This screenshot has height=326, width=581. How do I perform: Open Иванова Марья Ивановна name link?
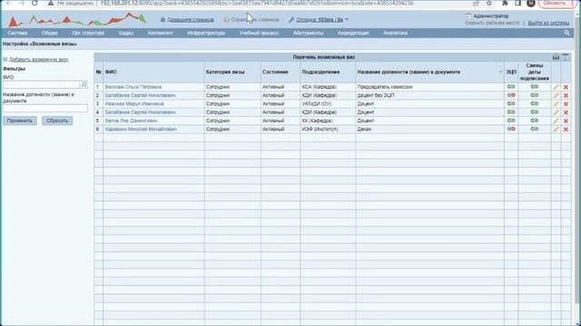(x=134, y=104)
